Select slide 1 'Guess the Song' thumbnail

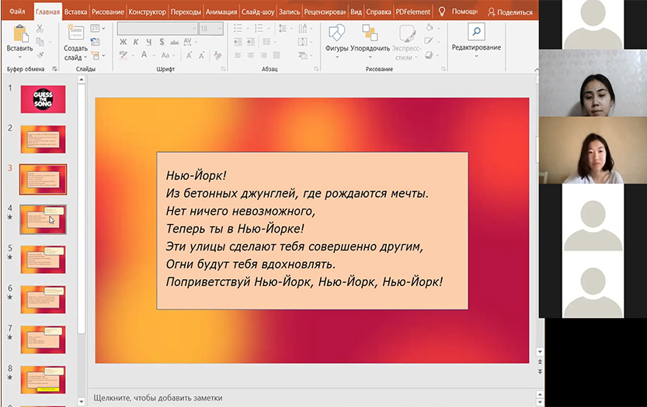pyautogui.click(x=43, y=98)
